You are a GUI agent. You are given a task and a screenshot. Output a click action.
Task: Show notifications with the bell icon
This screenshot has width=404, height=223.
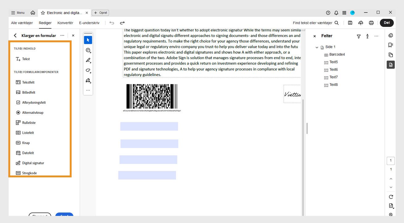point(336,13)
